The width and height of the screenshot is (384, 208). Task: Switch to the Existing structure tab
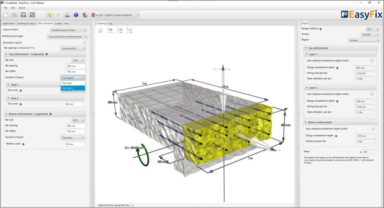pos(26,23)
